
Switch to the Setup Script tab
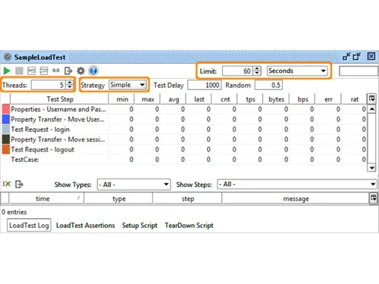click(139, 225)
